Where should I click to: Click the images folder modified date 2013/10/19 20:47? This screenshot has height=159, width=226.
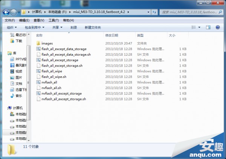(119, 43)
